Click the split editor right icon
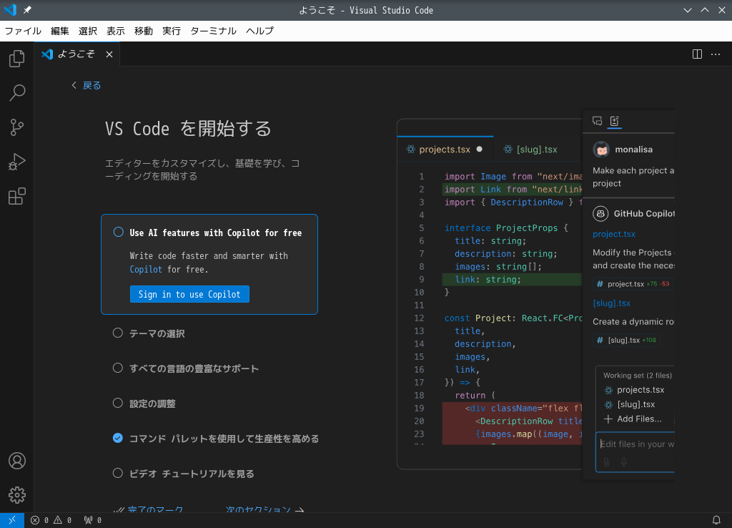 [697, 54]
